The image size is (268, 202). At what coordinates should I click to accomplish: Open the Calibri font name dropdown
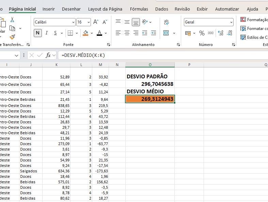click(73, 22)
